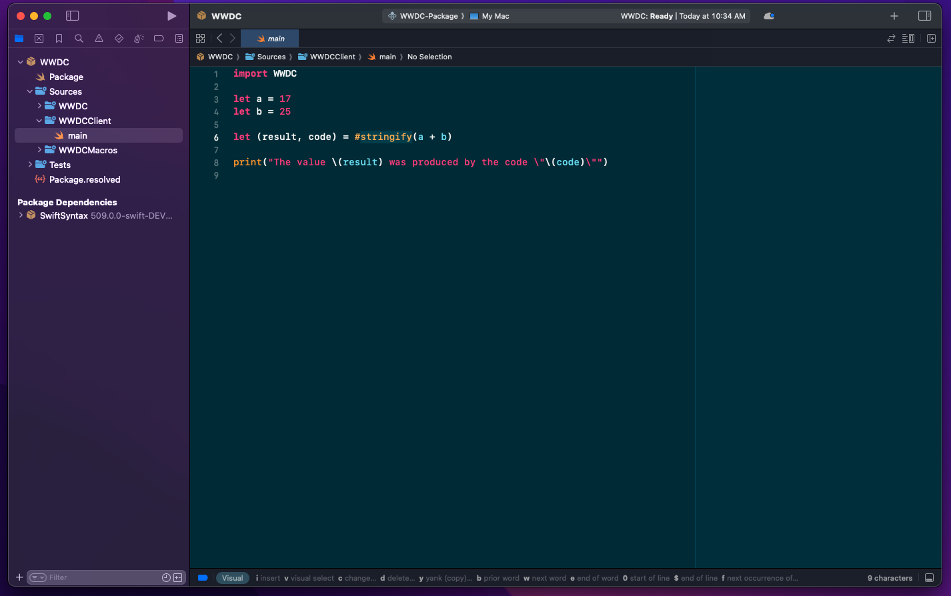Click the Package Dependencies header

pos(67,202)
